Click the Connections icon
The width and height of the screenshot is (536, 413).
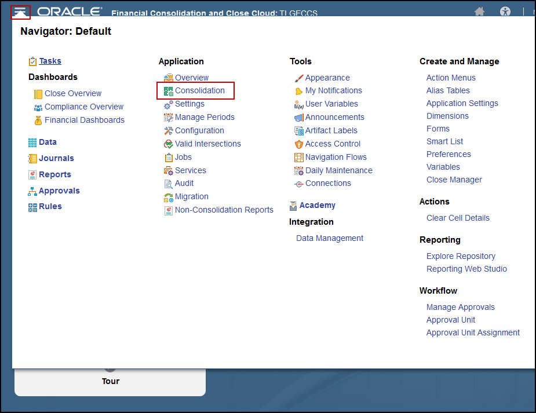[299, 184]
